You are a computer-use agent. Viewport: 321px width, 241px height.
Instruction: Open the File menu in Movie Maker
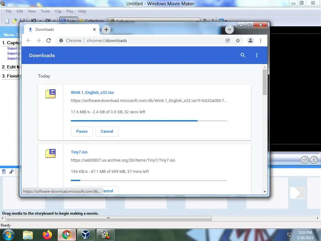pyautogui.click(x=9, y=11)
